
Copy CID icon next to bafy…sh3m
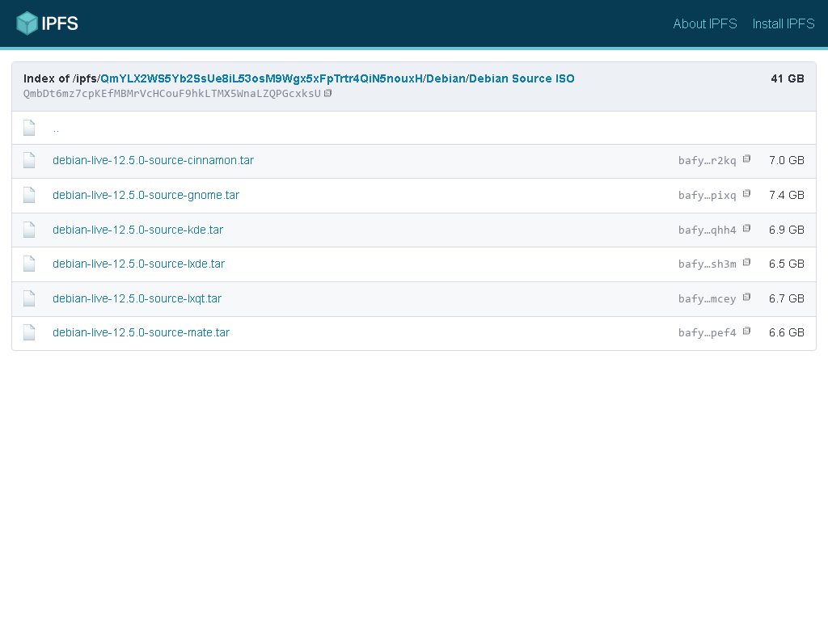coord(746,263)
